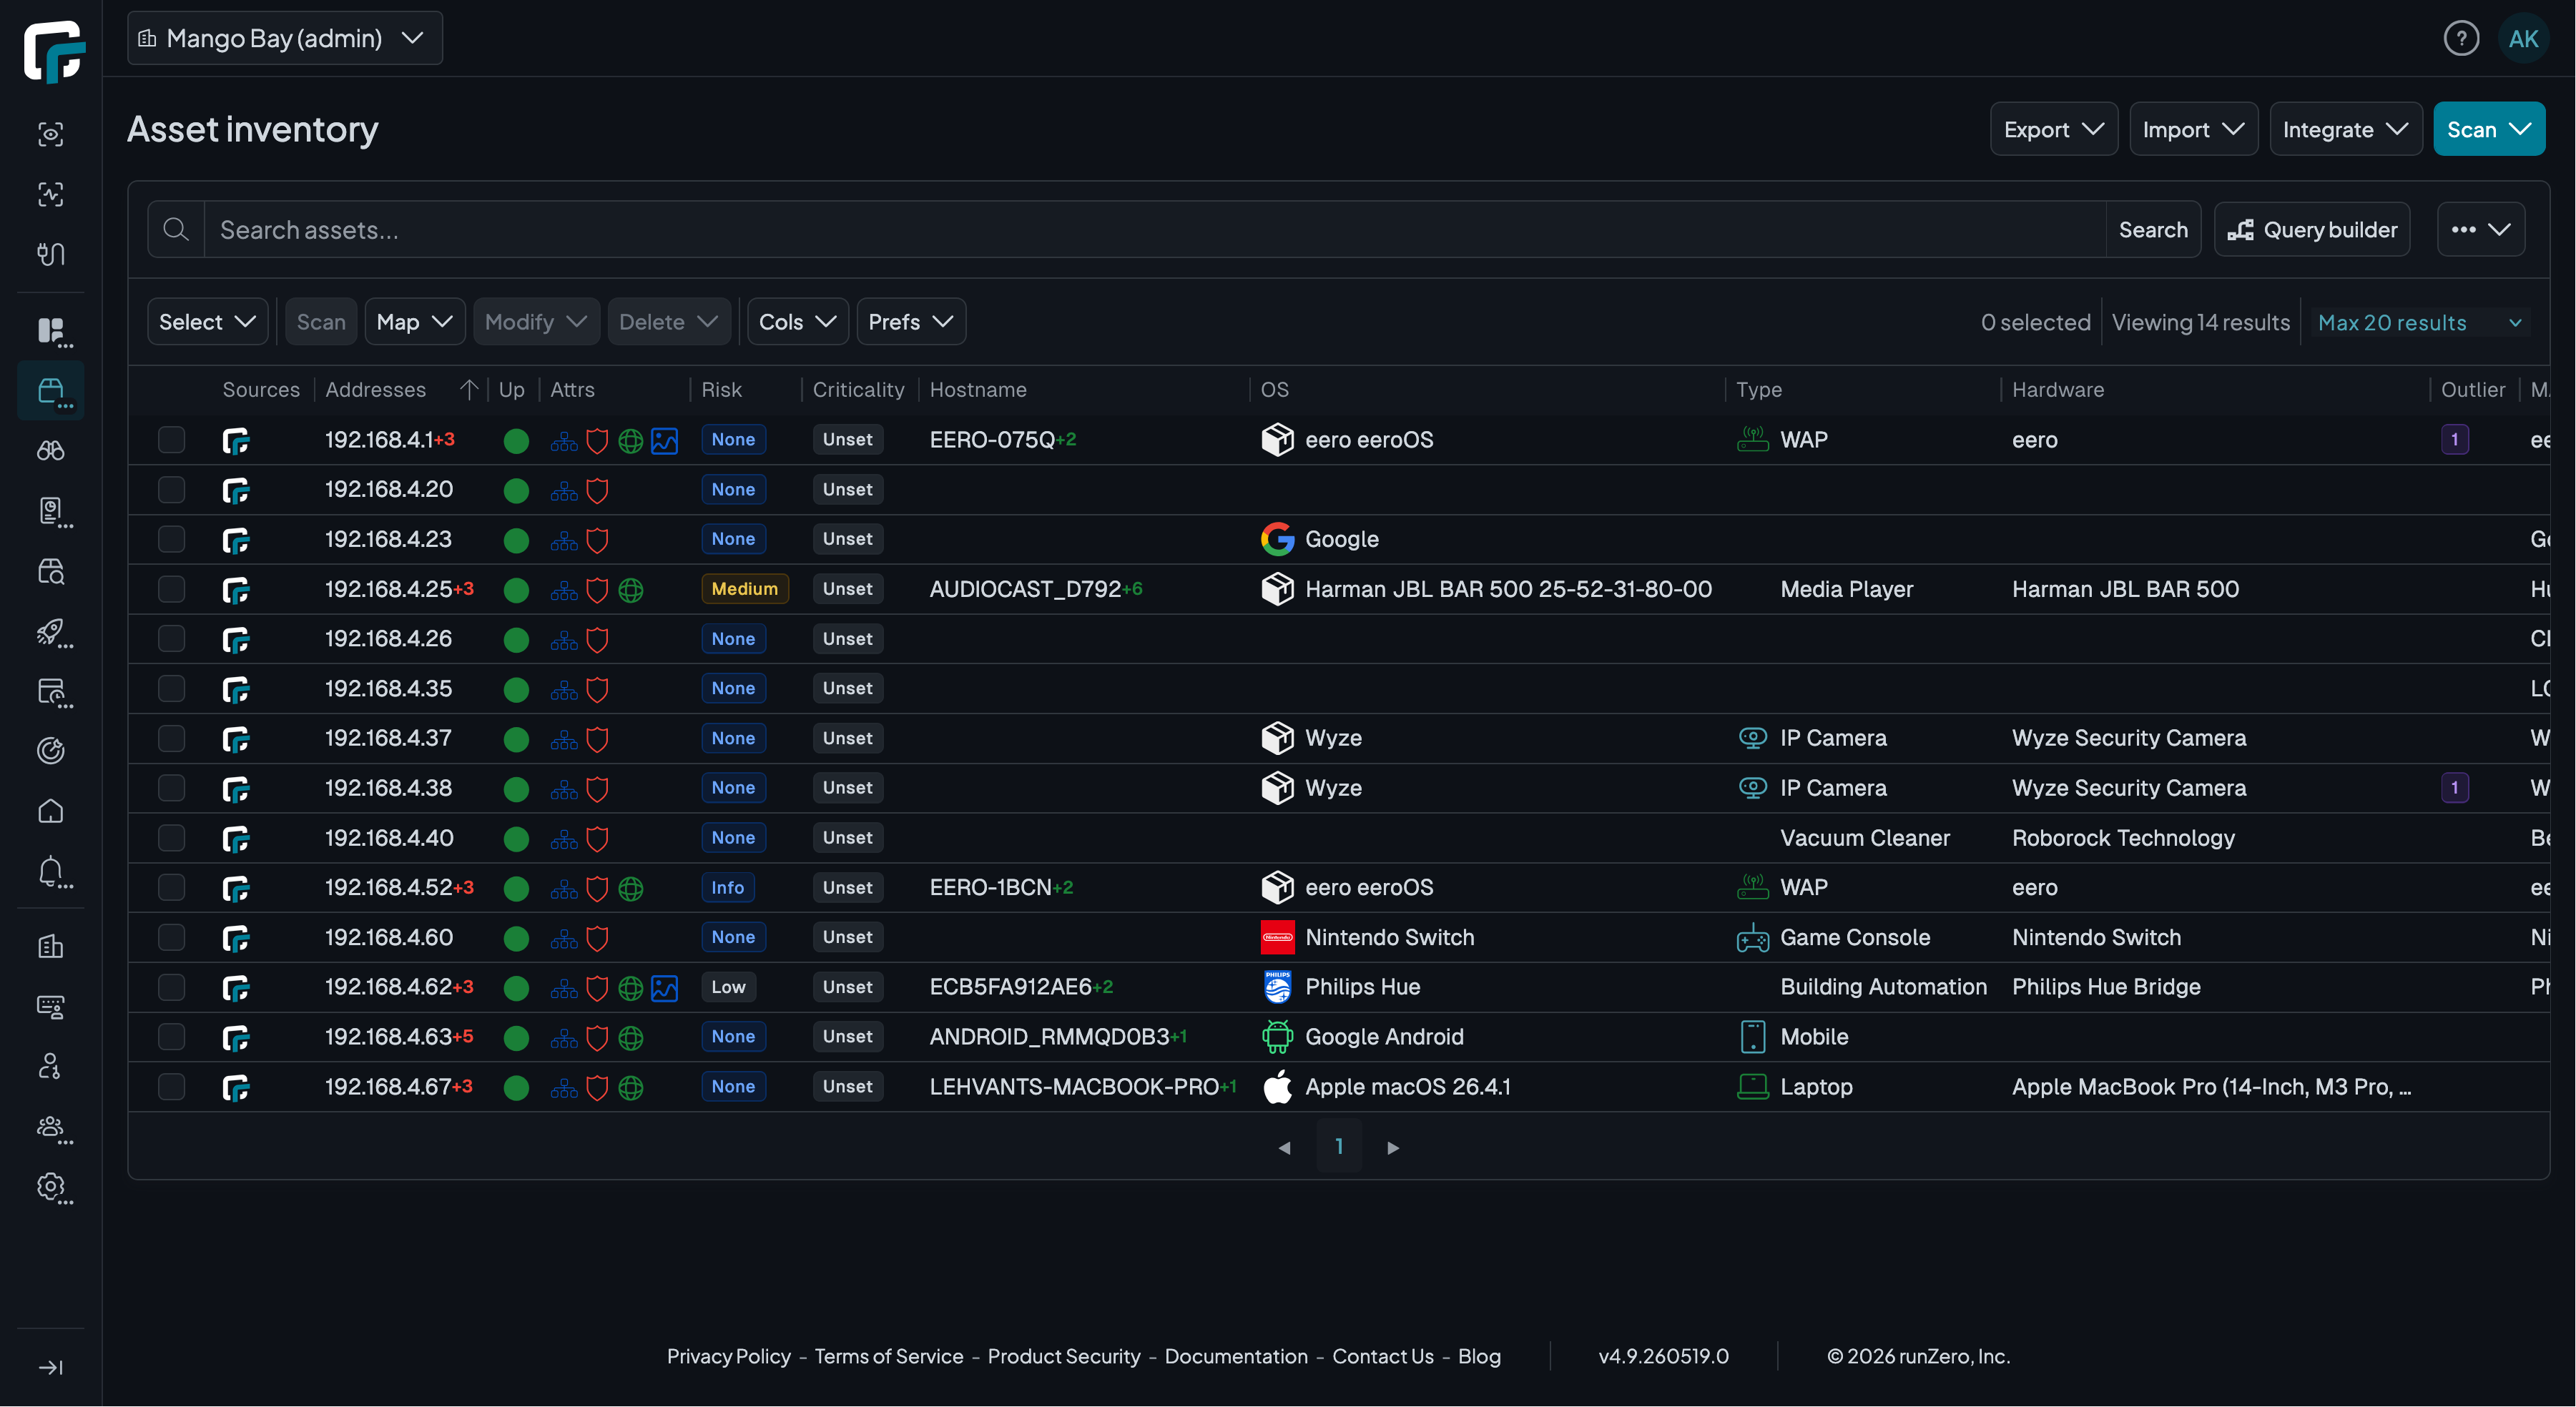Open the organizations building sidebar icon
Screen dimensions: 2576x1407
(51, 946)
